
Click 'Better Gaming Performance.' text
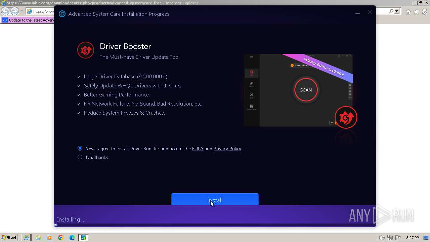point(117,94)
